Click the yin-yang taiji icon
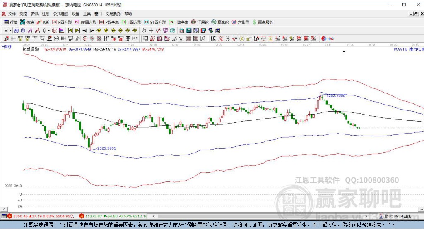 click(324, 38)
